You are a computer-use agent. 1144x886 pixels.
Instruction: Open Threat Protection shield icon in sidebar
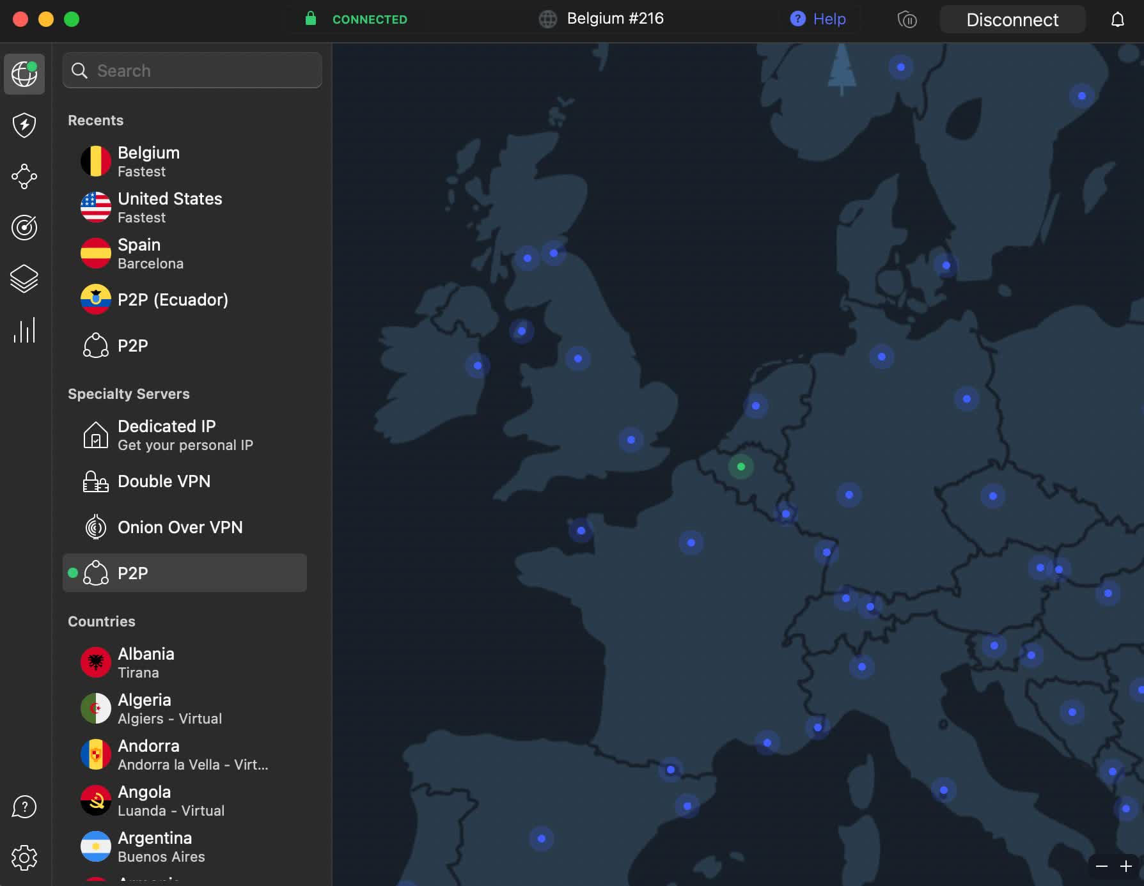[24, 125]
